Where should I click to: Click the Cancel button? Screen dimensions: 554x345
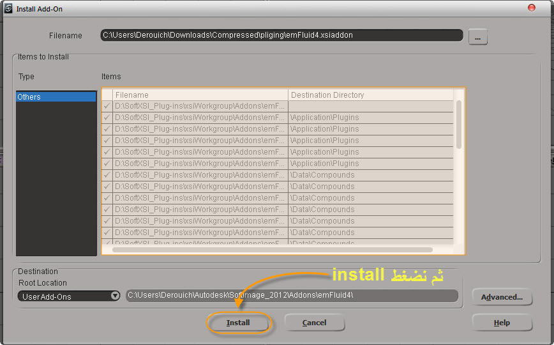coord(314,323)
